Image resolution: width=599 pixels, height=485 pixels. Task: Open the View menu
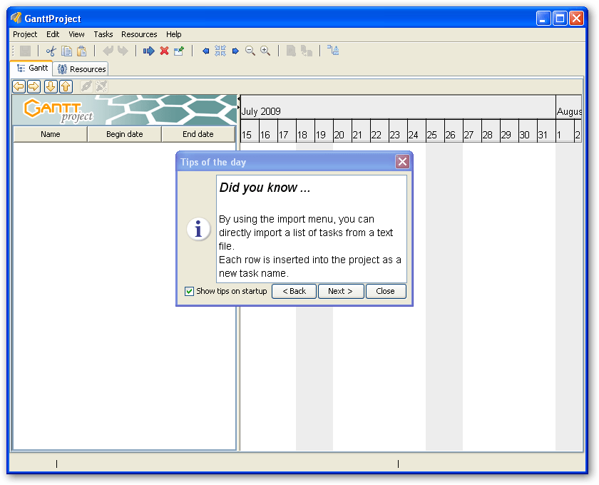(76, 34)
